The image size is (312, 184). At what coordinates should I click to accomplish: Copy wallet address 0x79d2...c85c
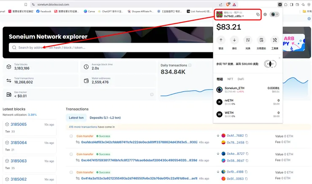tap(258, 14)
